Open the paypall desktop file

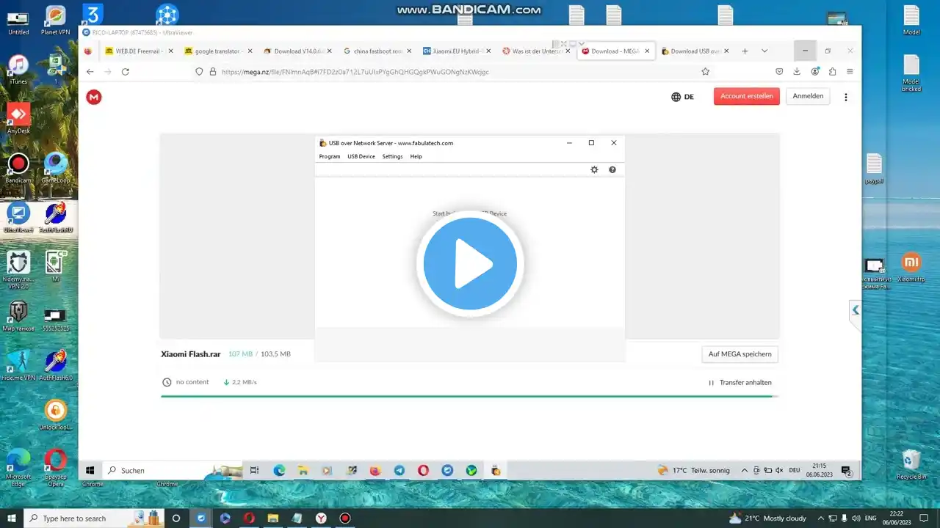[x=874, y=168]
